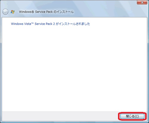This screenshot has height=123, width=149.
Task: Click のインストール in the window title
Action: coord(63,12)
